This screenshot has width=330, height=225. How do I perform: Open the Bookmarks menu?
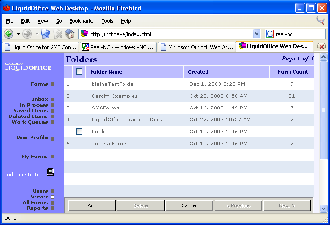tap(81, 21)
